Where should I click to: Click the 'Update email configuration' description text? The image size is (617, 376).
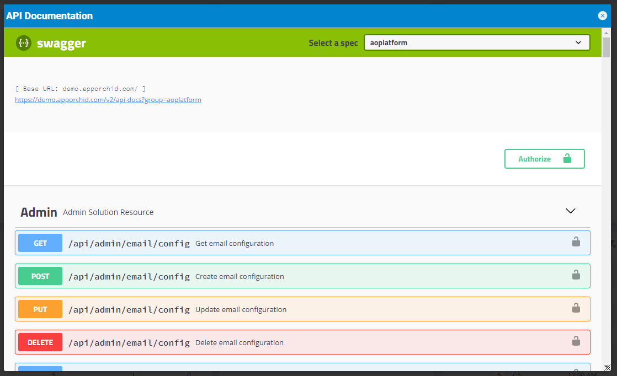tap(241, 310)
